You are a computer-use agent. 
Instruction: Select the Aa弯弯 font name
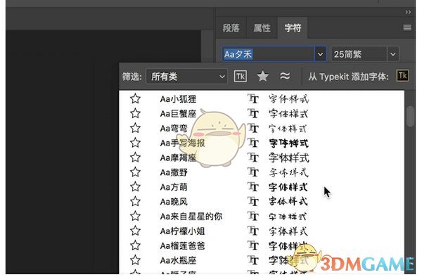click(x=174, y=129)
